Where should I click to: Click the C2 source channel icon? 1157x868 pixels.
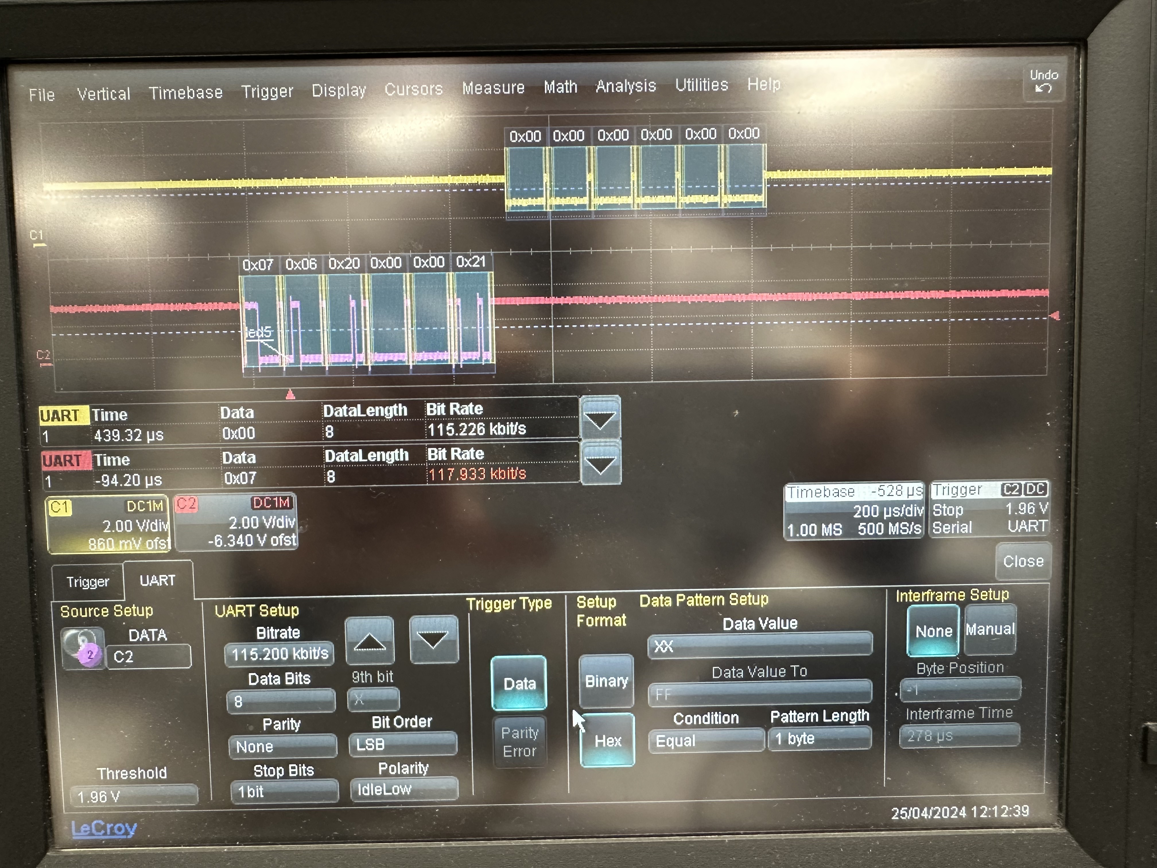83,648
